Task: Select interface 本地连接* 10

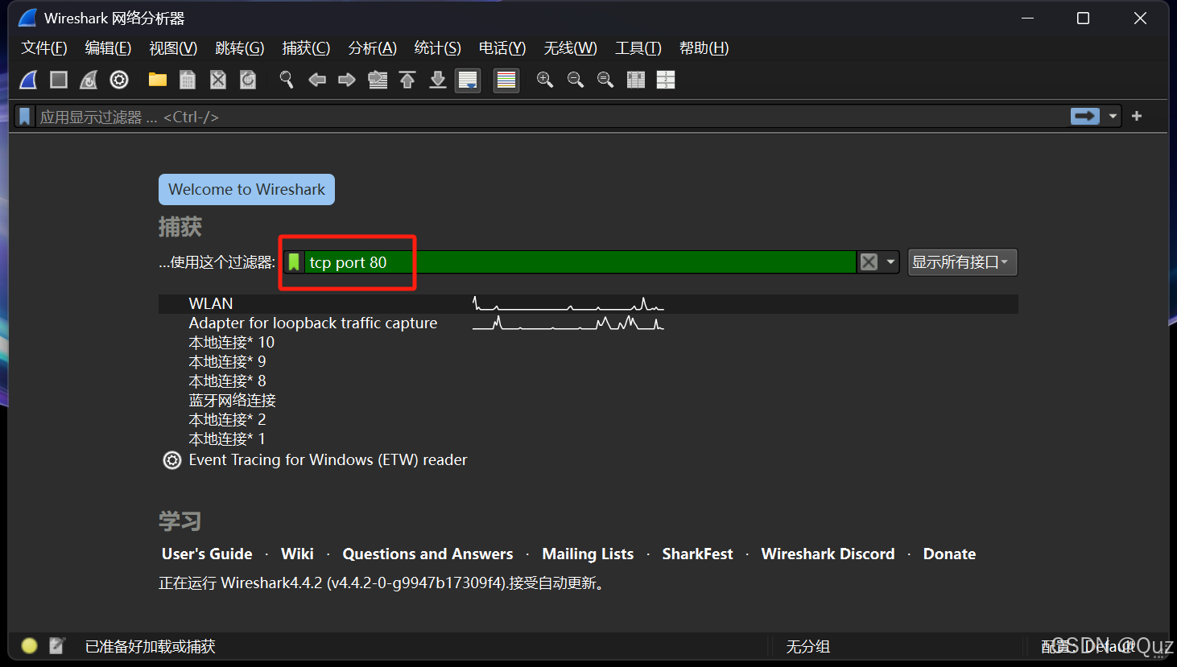Action: pyautogui.click(x=232, y=342)
